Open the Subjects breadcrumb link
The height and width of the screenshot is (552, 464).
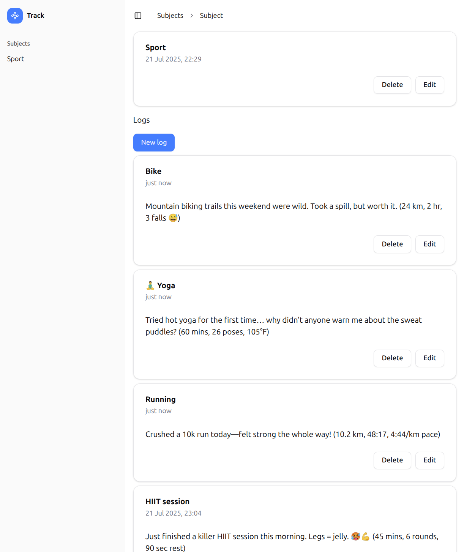coord(170,16)
